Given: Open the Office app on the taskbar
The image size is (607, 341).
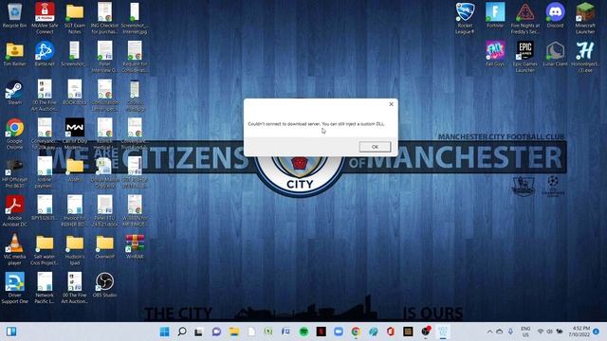Looking at the screenshot, I should [390, 332].
